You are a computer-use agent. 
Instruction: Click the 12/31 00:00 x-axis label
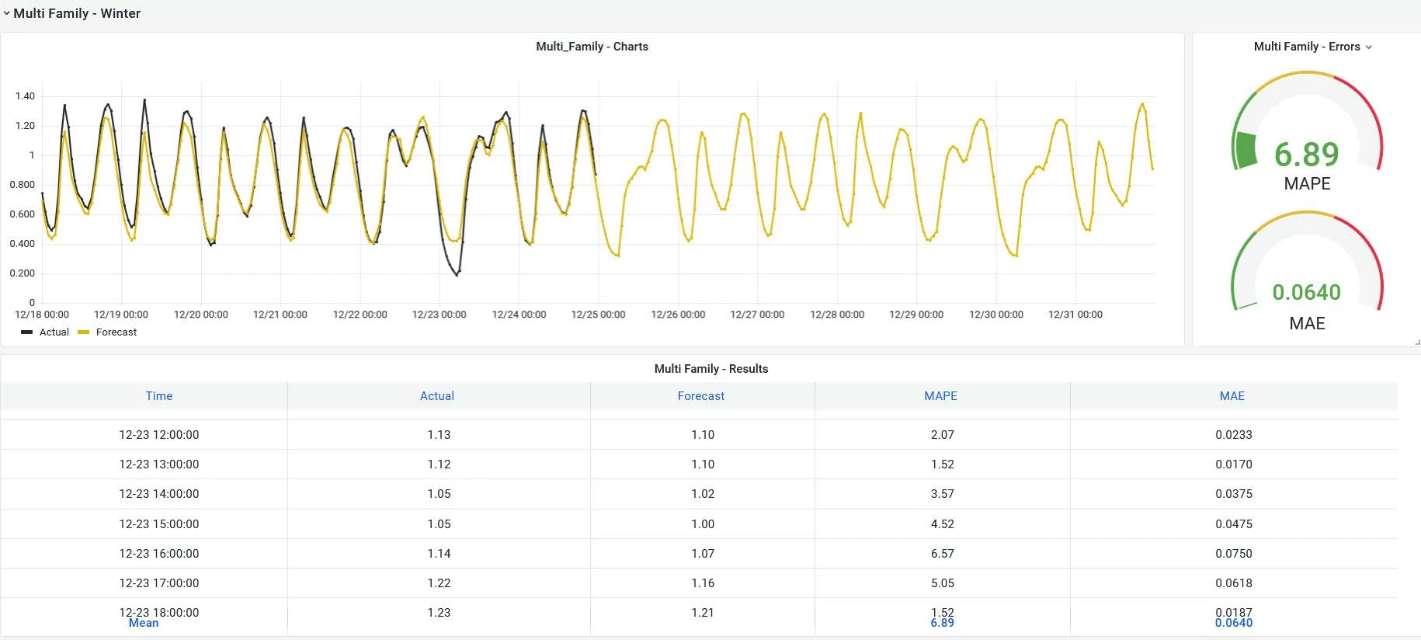pyautogui.click(x=1075, y=315)
